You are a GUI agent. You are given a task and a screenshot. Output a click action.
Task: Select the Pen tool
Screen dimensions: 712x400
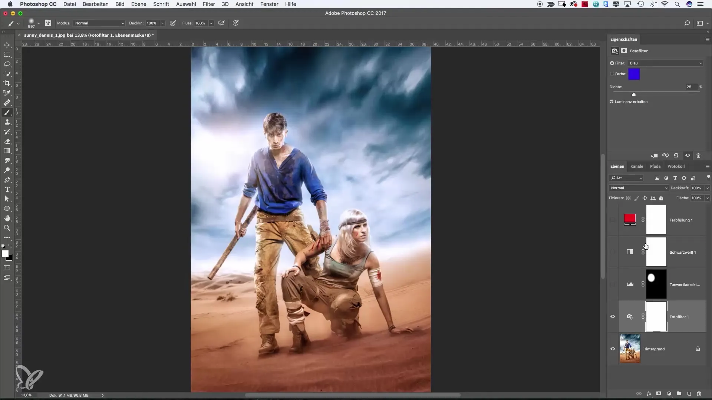7,180
